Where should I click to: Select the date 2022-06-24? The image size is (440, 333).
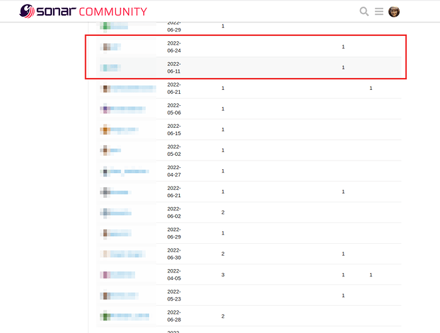[x=174, y=47]
